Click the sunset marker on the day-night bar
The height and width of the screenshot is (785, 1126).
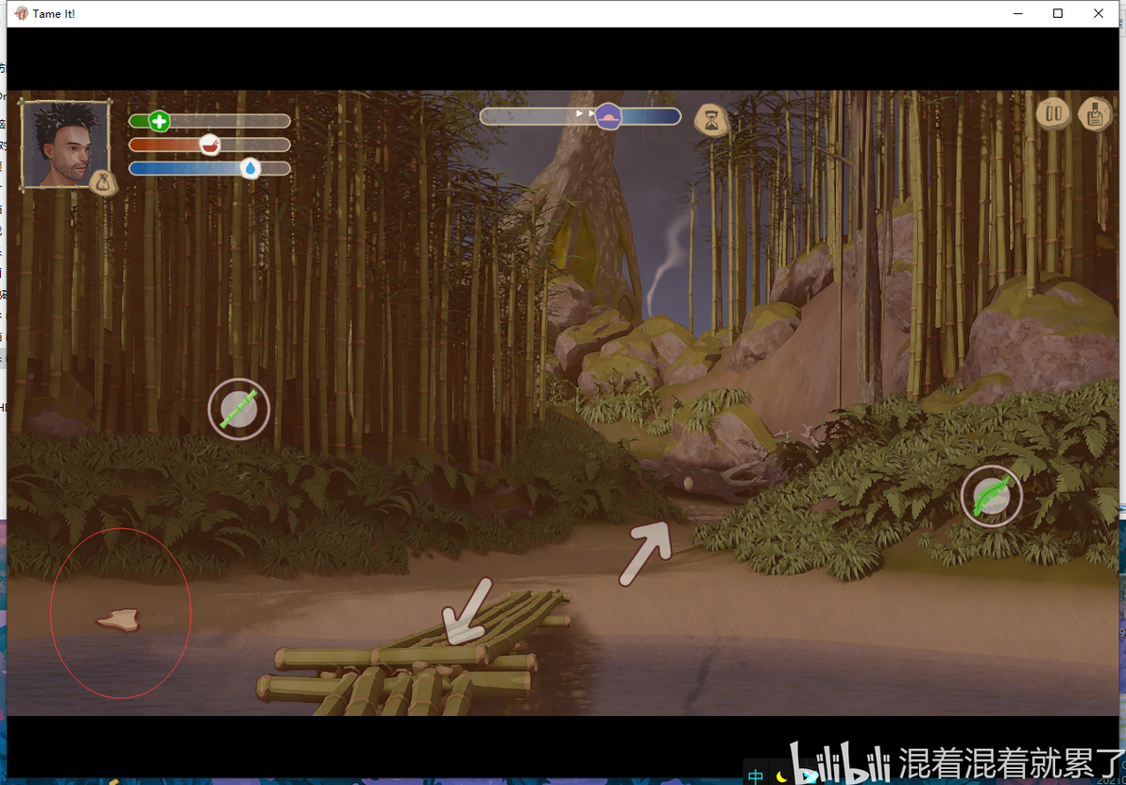tap(608, 115)
